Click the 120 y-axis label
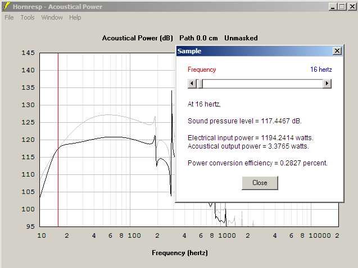Screen dimensions: 358x268 click(x=28, y=140)
